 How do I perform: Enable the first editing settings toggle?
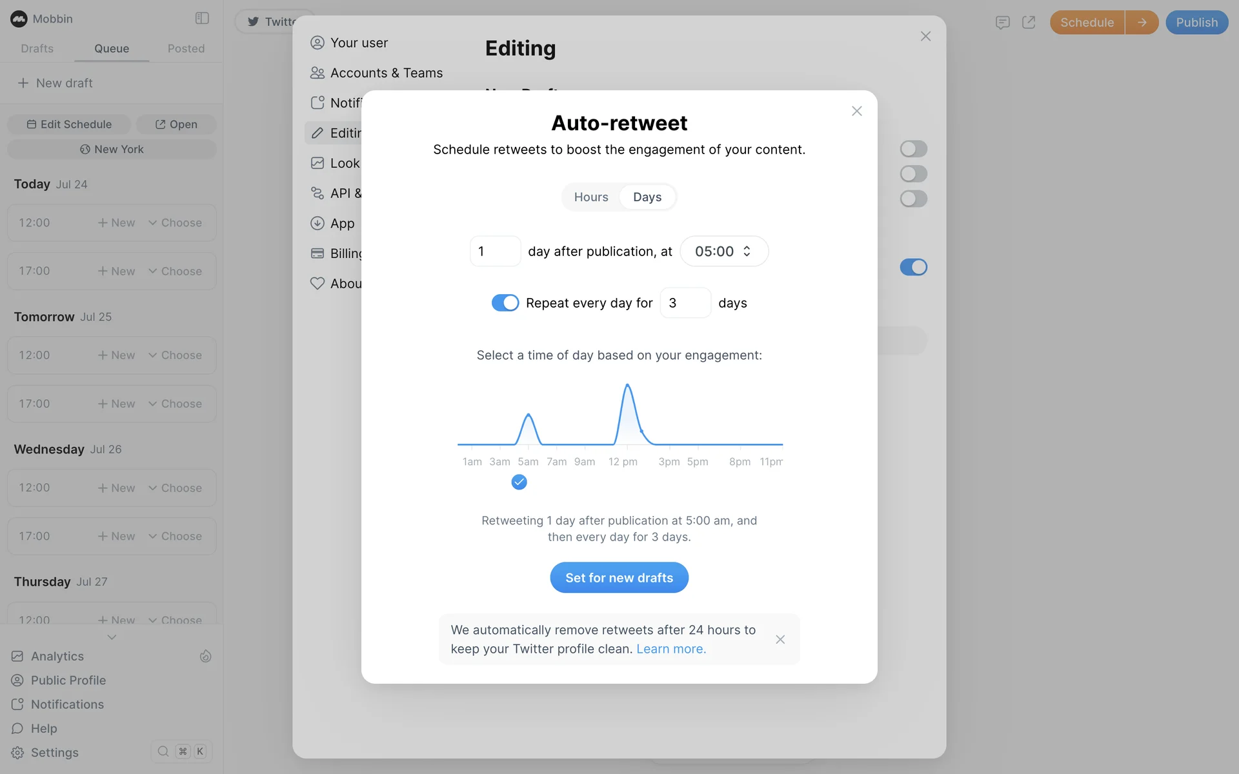pyautogui.click(x=913, y=149)
